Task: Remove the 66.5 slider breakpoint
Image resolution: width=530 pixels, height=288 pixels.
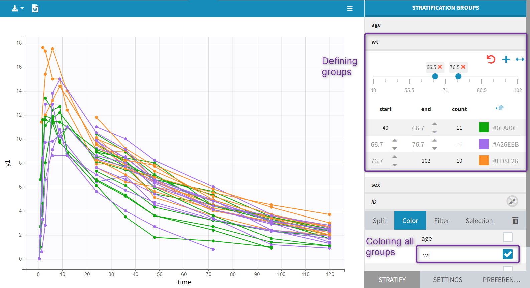Action: pos(440,67)
